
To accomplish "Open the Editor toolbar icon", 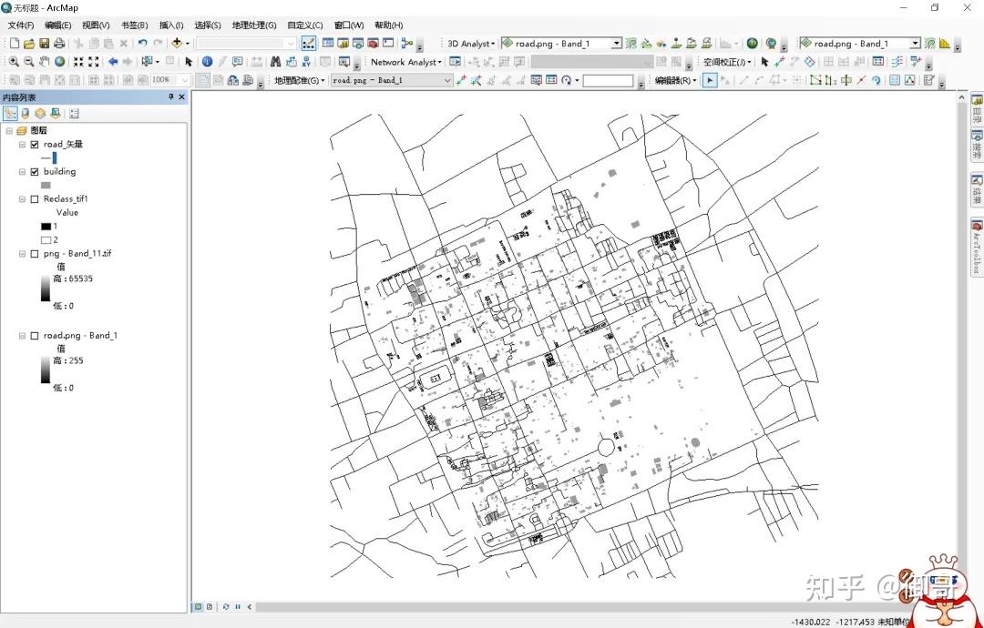I will pyautogui.click(x=309, y=43).
